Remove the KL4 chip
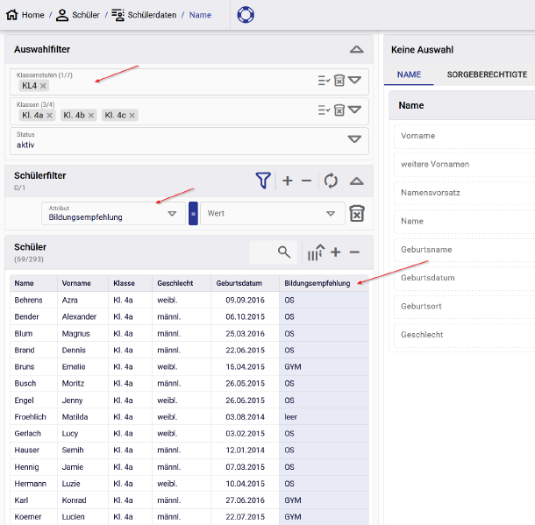Screen dimensions: 535x525 click(x=44, y=86)
